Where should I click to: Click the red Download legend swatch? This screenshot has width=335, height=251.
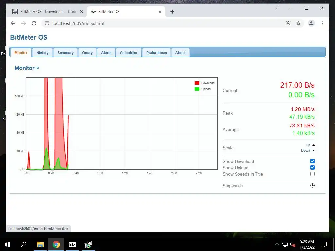(x=197, y=83)
